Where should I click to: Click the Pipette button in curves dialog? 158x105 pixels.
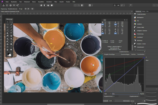[142, 94]
